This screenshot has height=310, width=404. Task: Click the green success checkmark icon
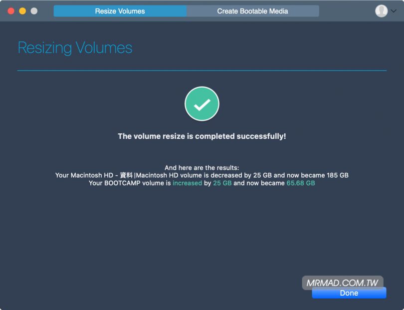(x=202, y=104)
